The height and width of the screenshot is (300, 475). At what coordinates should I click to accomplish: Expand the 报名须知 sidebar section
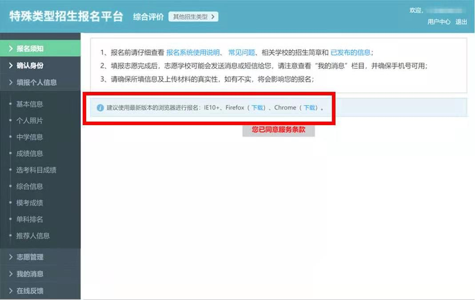(x=30, y=49)
